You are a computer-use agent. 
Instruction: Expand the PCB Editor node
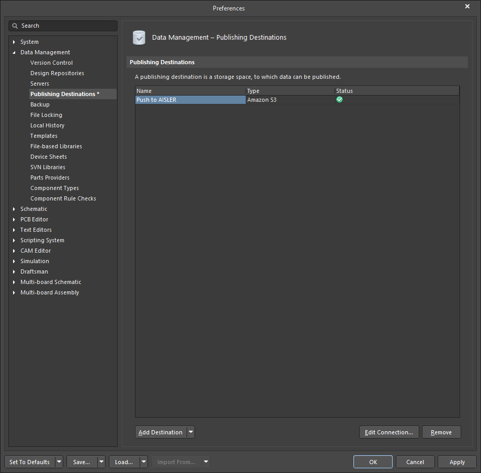click(x=14, y=219)
